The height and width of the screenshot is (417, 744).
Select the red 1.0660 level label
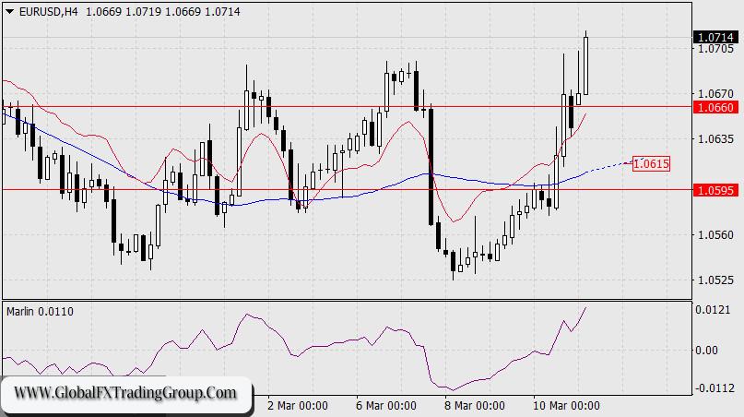pyautogui.click(x=715, y=107)
